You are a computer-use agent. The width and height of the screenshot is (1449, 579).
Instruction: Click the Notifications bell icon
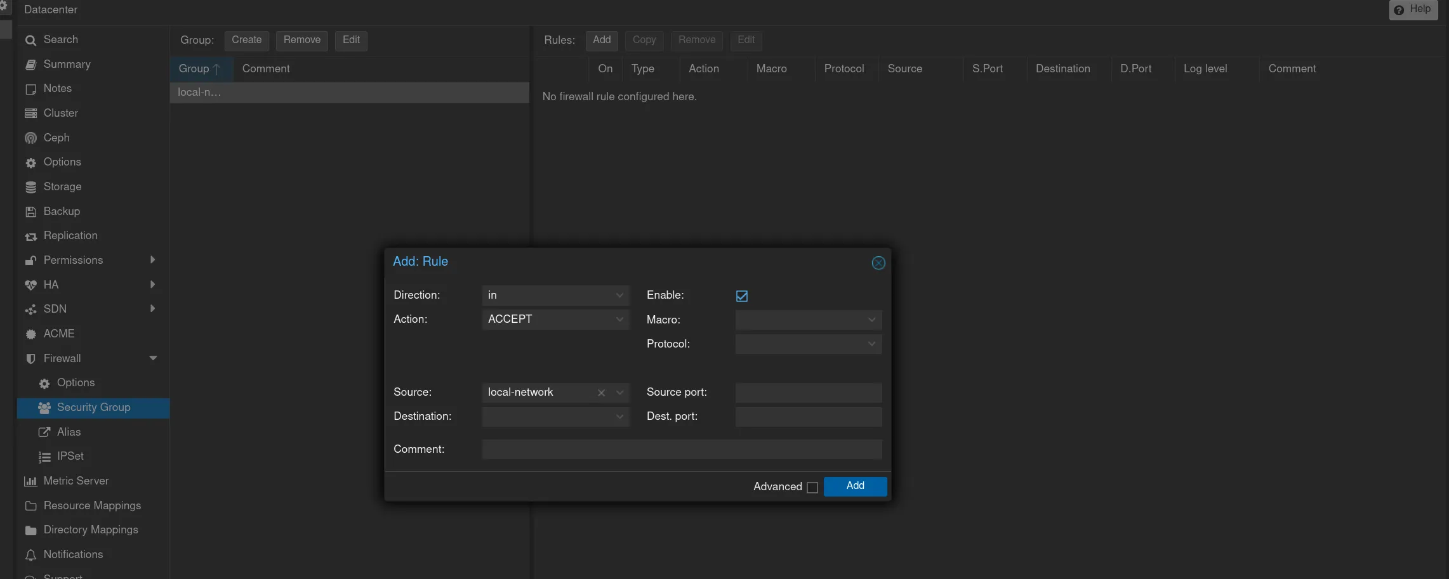pos(30,555)
